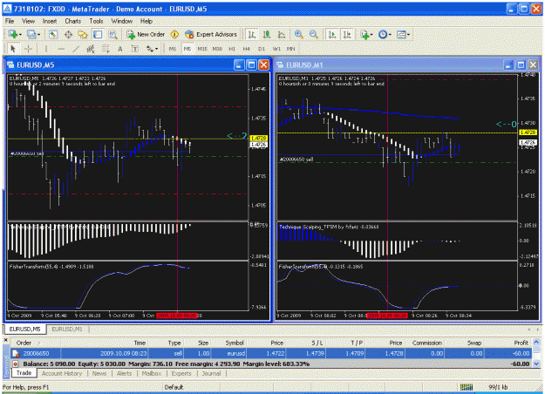The image size is (545, 394).
Task: Open the View menu
Action: 28,21
